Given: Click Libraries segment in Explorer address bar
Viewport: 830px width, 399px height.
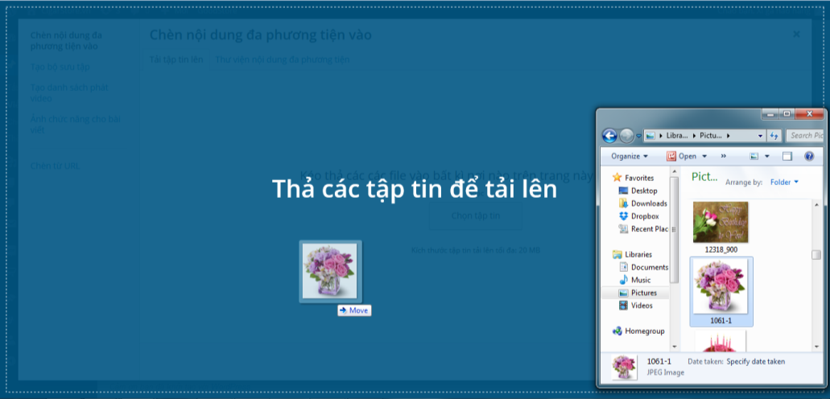Looking at the screenshot, I should click(x=676, y=136).
